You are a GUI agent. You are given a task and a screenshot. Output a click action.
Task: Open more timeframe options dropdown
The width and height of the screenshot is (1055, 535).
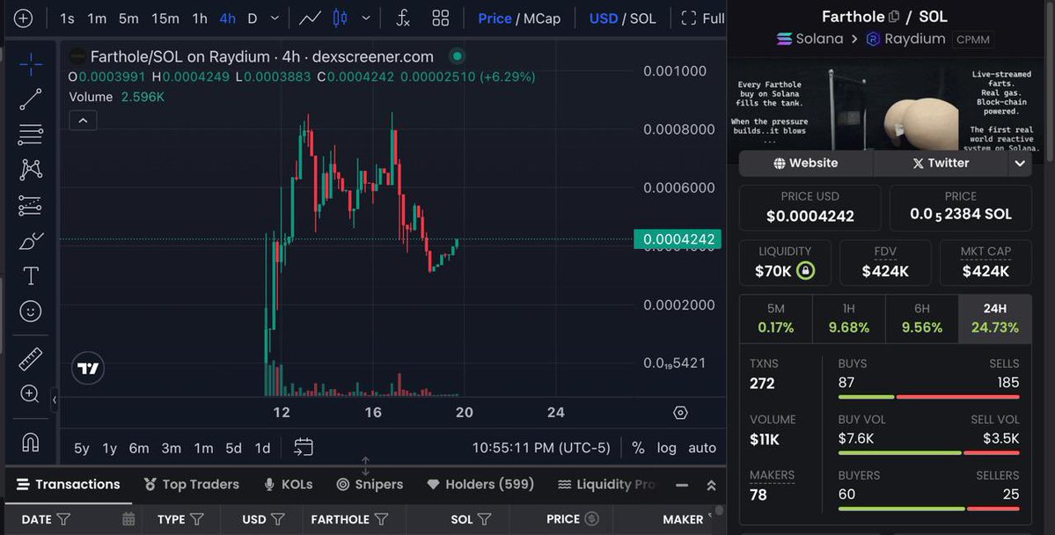coord(275,18)
